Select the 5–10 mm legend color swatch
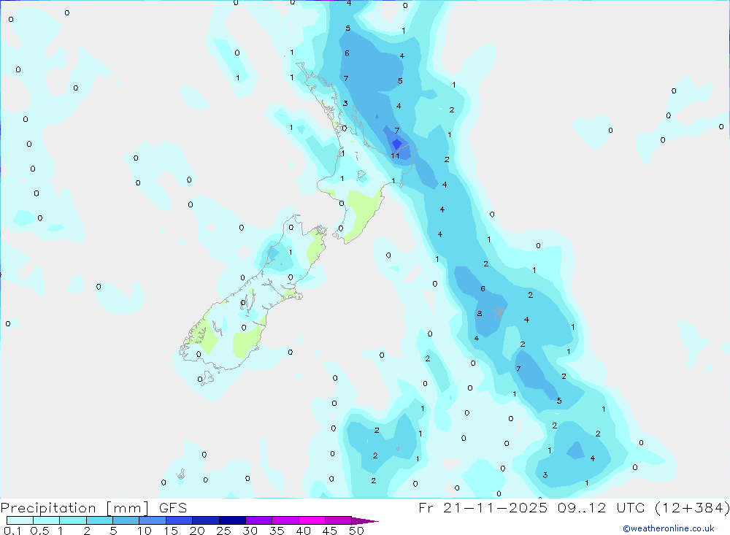This screenshot has height=535, width=730. coord(126,520)
